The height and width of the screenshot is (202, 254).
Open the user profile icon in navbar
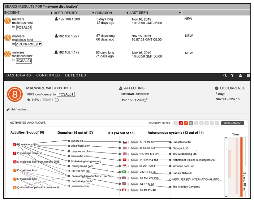coord(240,75)
